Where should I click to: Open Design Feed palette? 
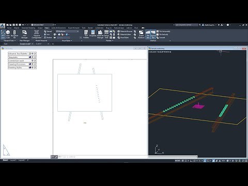[106, 34]
